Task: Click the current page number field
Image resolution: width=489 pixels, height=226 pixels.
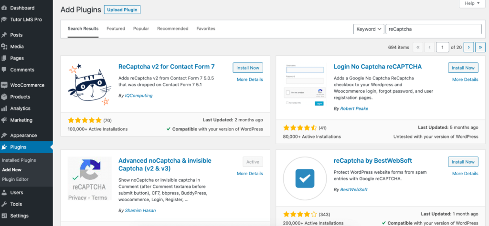Action: pos(442,47)
